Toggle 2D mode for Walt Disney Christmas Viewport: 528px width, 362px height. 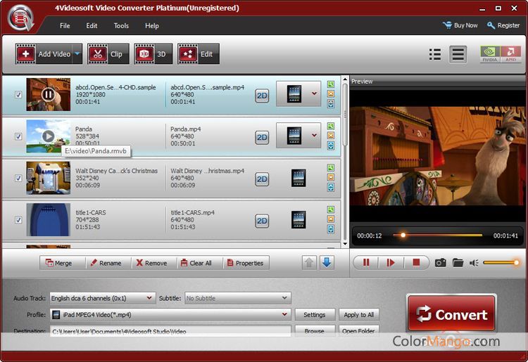pyautogui.click(x=262, y=179)
